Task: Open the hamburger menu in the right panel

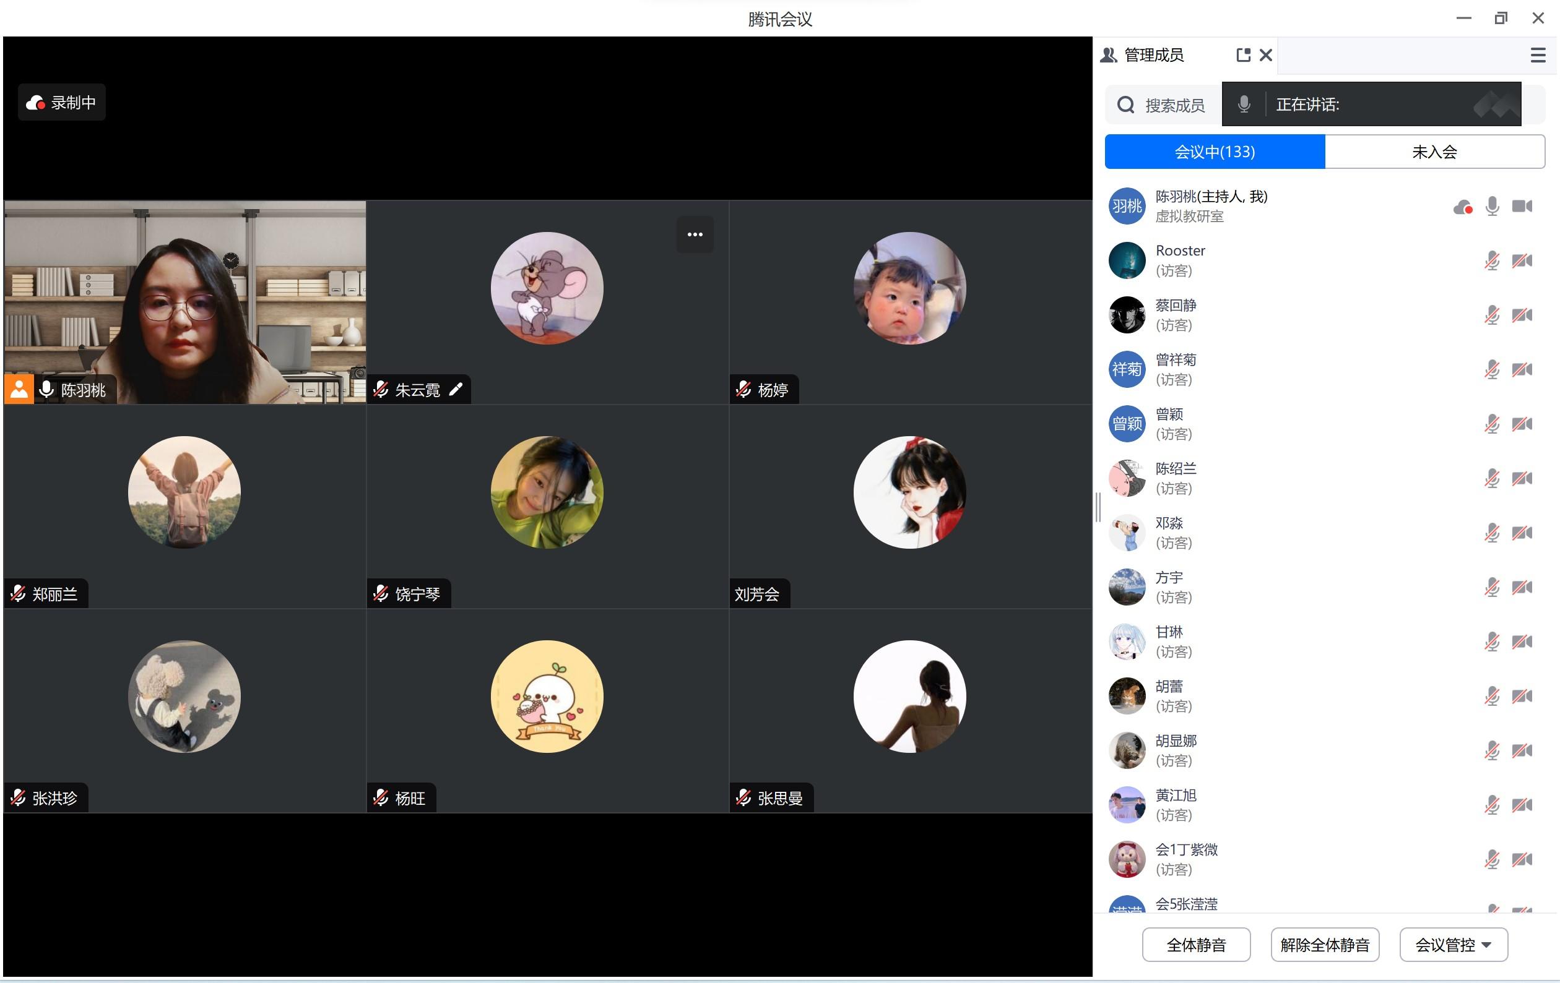Action: click(x=1537, y=55)
